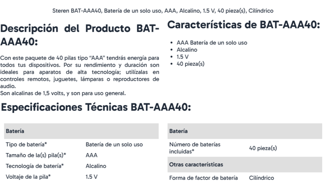Click the left table's "Batería" header

click(x=14, y=131)
